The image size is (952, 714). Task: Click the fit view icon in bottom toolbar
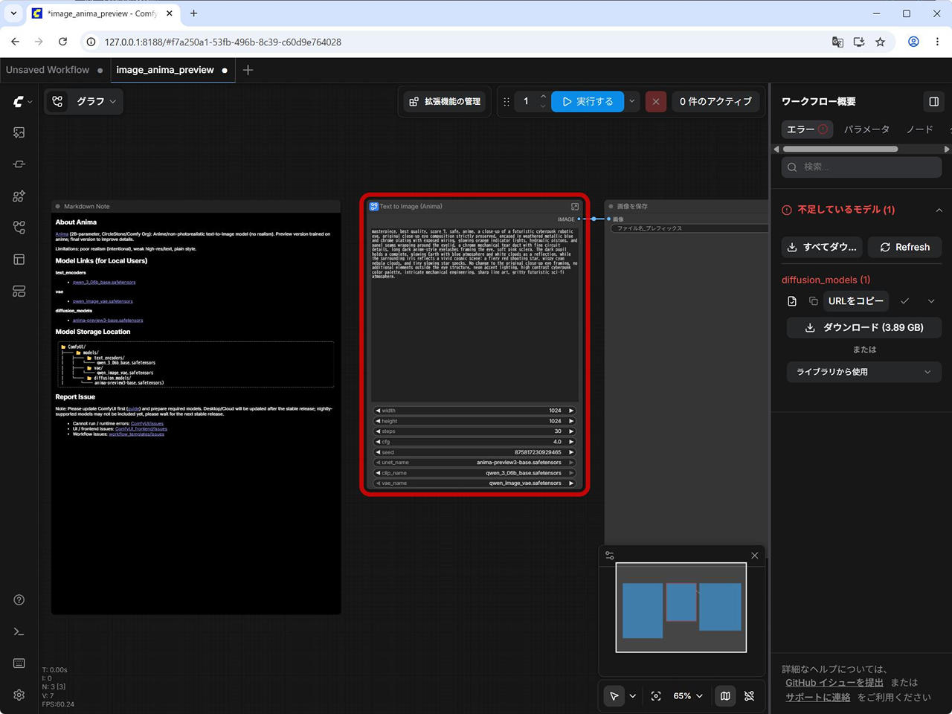(x=656, y=696)
